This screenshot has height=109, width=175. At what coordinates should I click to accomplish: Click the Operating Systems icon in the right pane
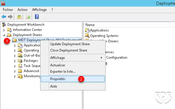(87, 35)
